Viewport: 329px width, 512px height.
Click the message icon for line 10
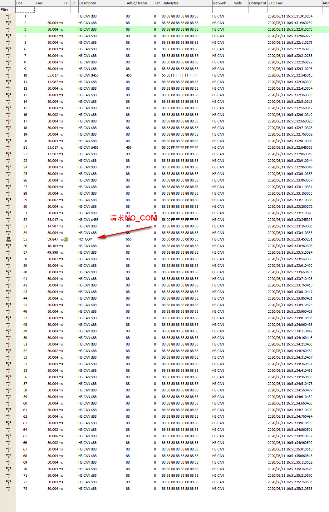pyautogui.click(x=9, y=75)
